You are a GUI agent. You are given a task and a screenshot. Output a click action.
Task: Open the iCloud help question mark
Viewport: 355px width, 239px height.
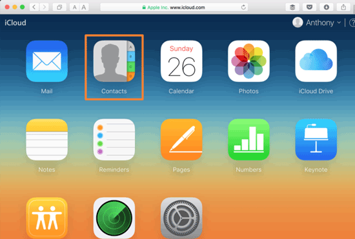coord(352,23)
